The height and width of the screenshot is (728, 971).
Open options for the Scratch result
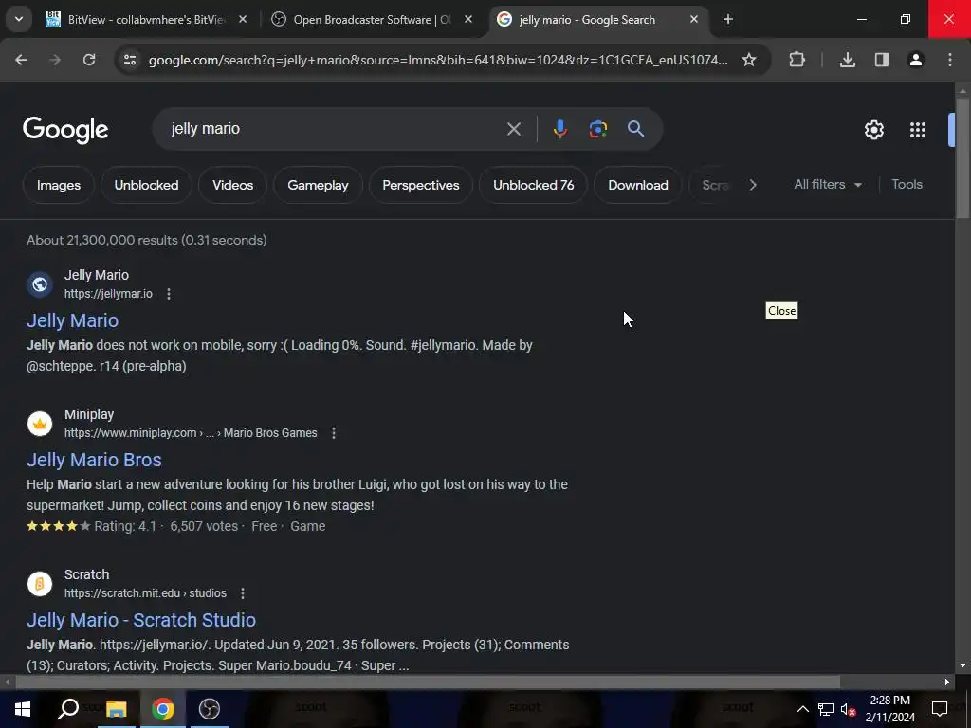(242, 593)
